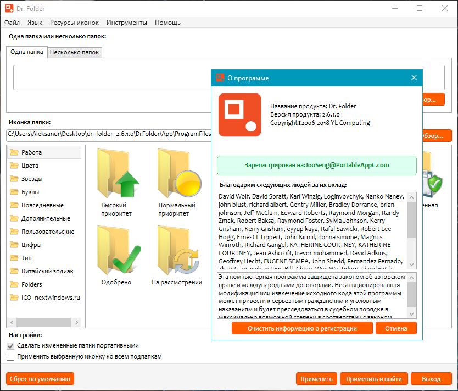Click the Дополнительные category folder icon

pyautogui.click(x=14, y=218)
